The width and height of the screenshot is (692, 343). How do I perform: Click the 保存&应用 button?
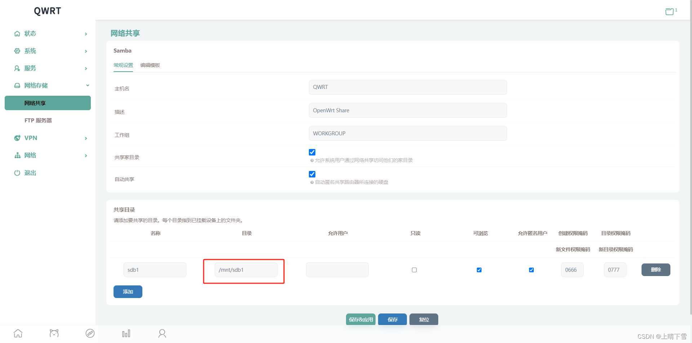[361, 319]
